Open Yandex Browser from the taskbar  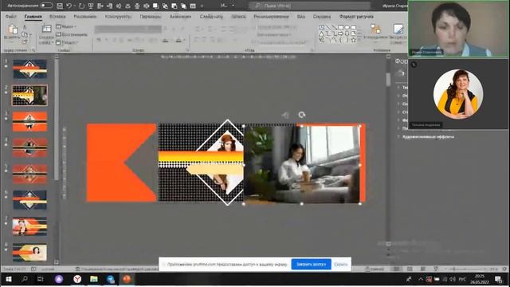pos(77,279)
